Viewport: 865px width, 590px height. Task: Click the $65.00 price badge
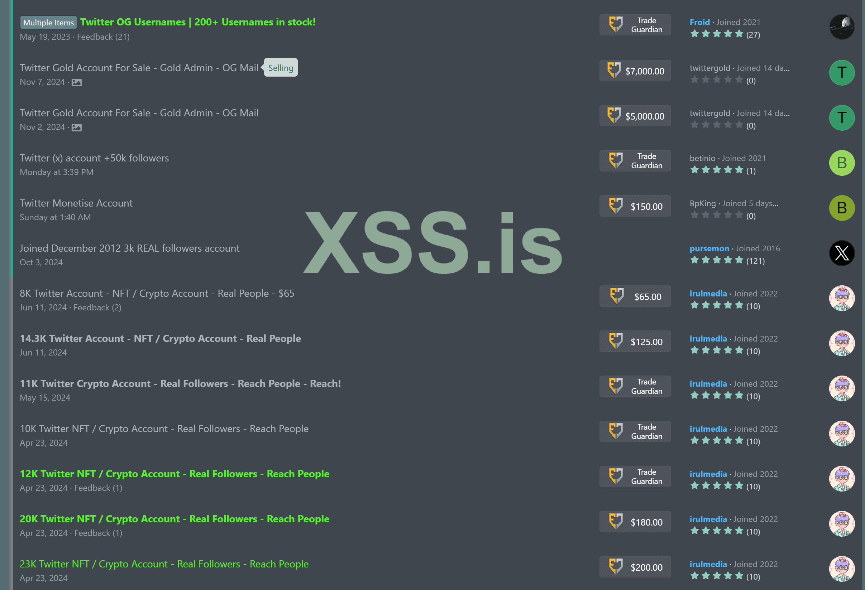[x=635, y=296]
